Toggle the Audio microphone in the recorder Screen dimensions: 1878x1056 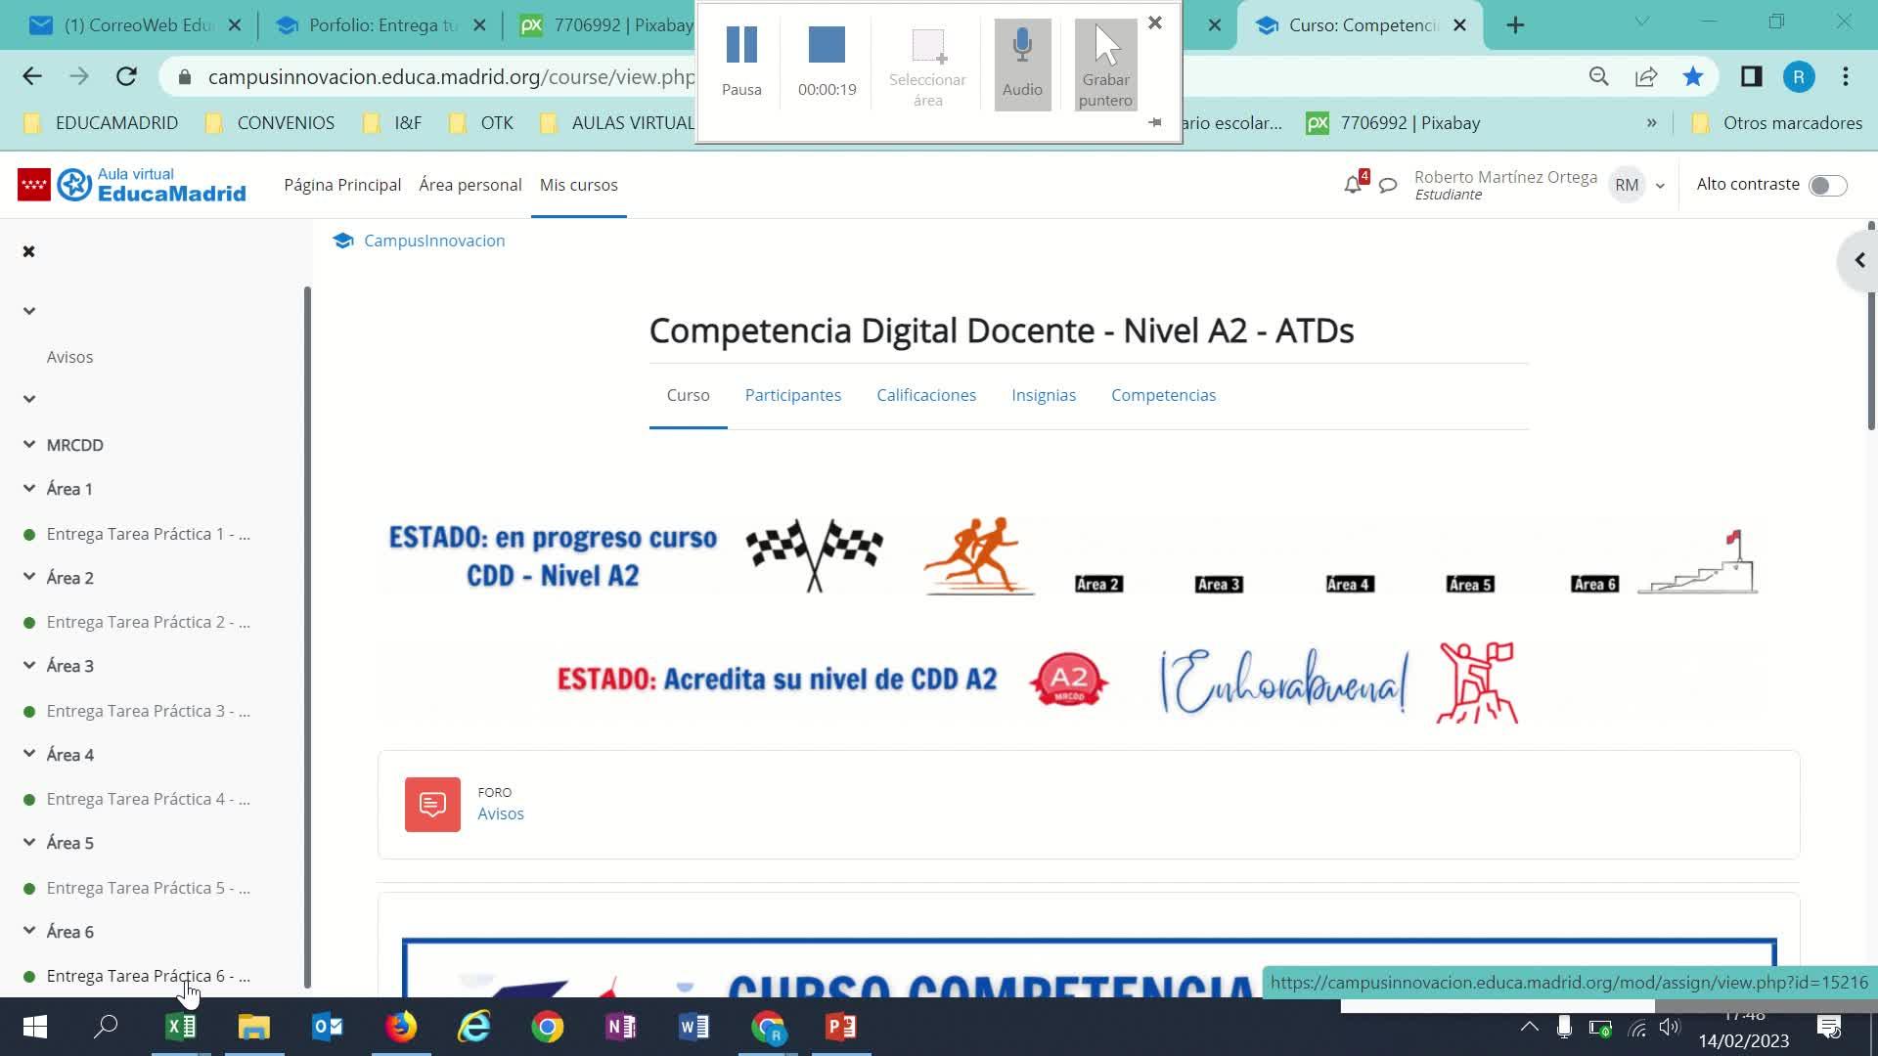click(x=1022, y=63)
